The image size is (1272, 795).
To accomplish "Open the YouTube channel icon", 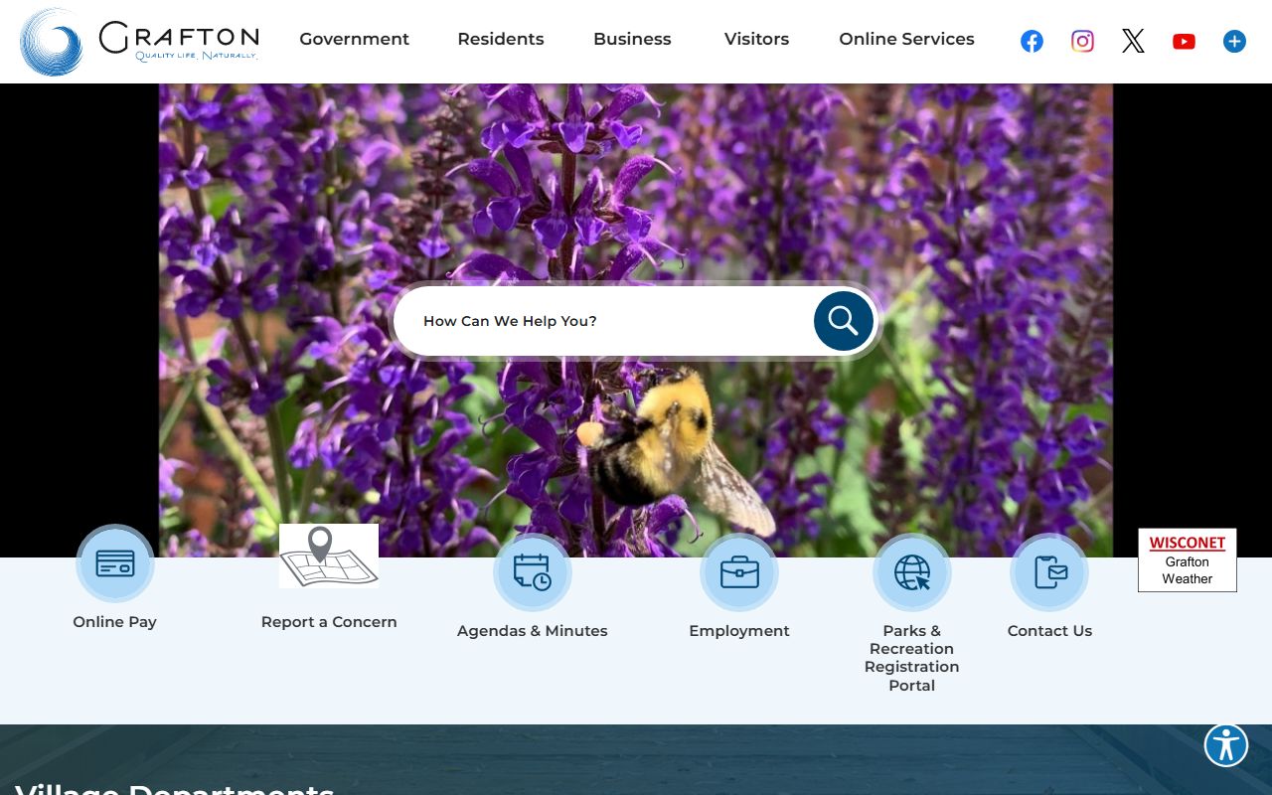I will (x=1184, y=41).
